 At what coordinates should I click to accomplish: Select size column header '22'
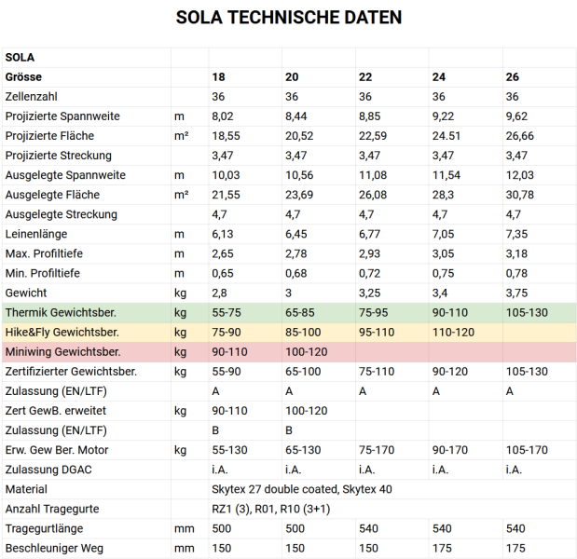(x=365, y=76)
